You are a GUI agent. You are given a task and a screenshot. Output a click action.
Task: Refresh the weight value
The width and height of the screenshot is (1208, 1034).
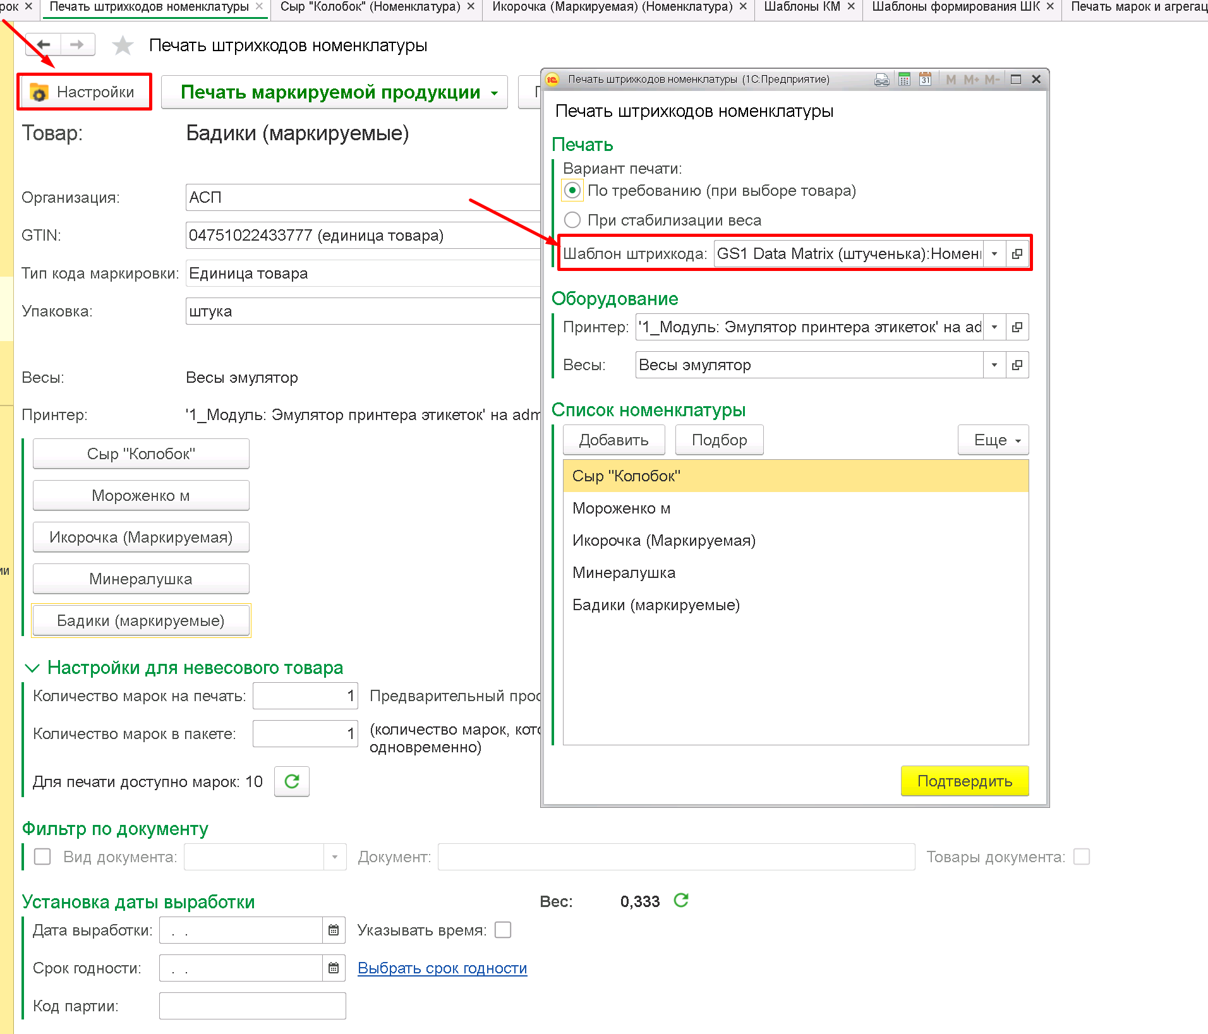pyautogui.click(x=681, y=900)
